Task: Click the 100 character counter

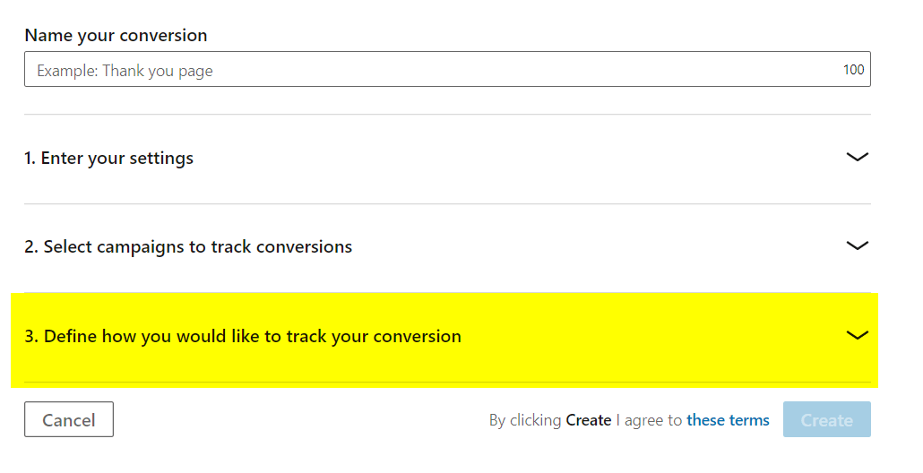Action: [853, 70]
